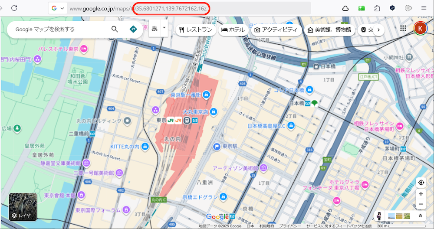This screenshot has width=434, height=229.
Task: Click the Tokyo Station marker icon
Action: point(186,120)
